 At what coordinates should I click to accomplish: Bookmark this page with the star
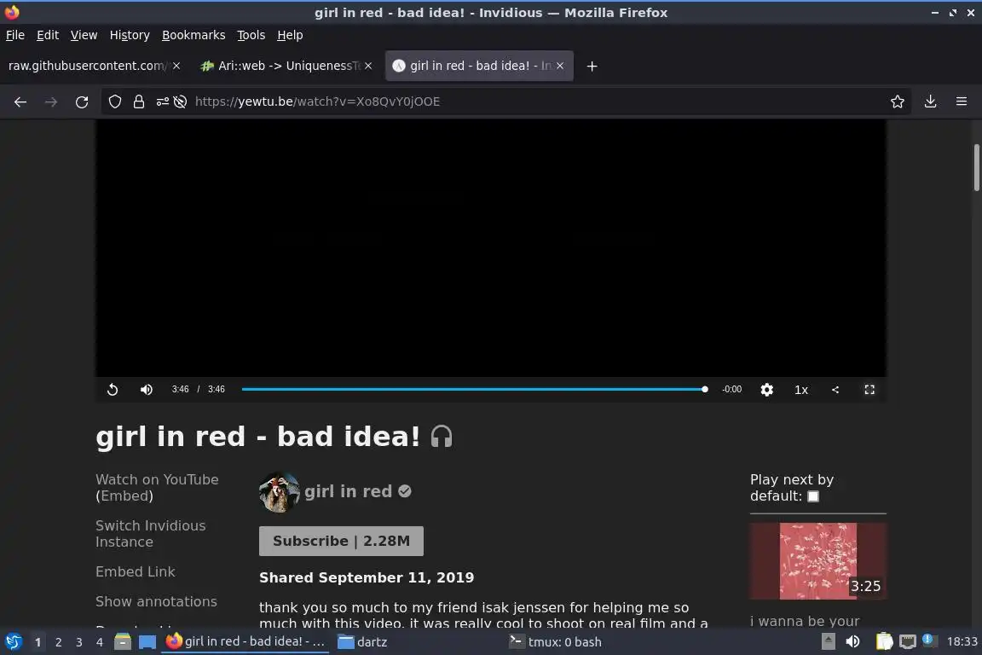click(x=898, y=101)
